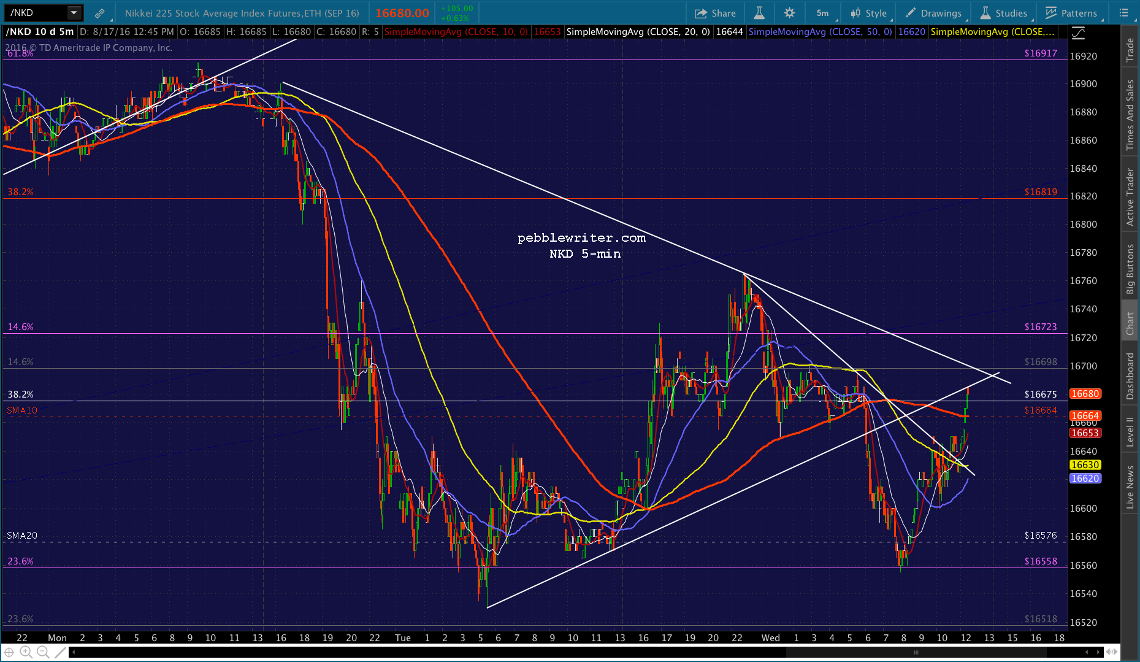
Task: Click the orange 16664 price bubble
Action: pyautogui.click(x=1085, y=416)
